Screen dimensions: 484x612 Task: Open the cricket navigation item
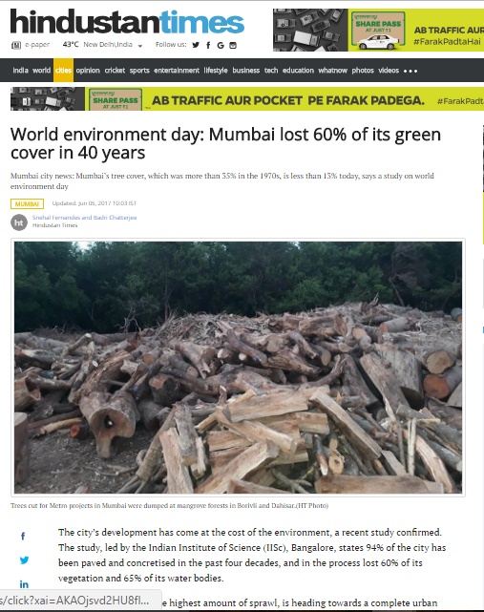(x=115, y=71)
